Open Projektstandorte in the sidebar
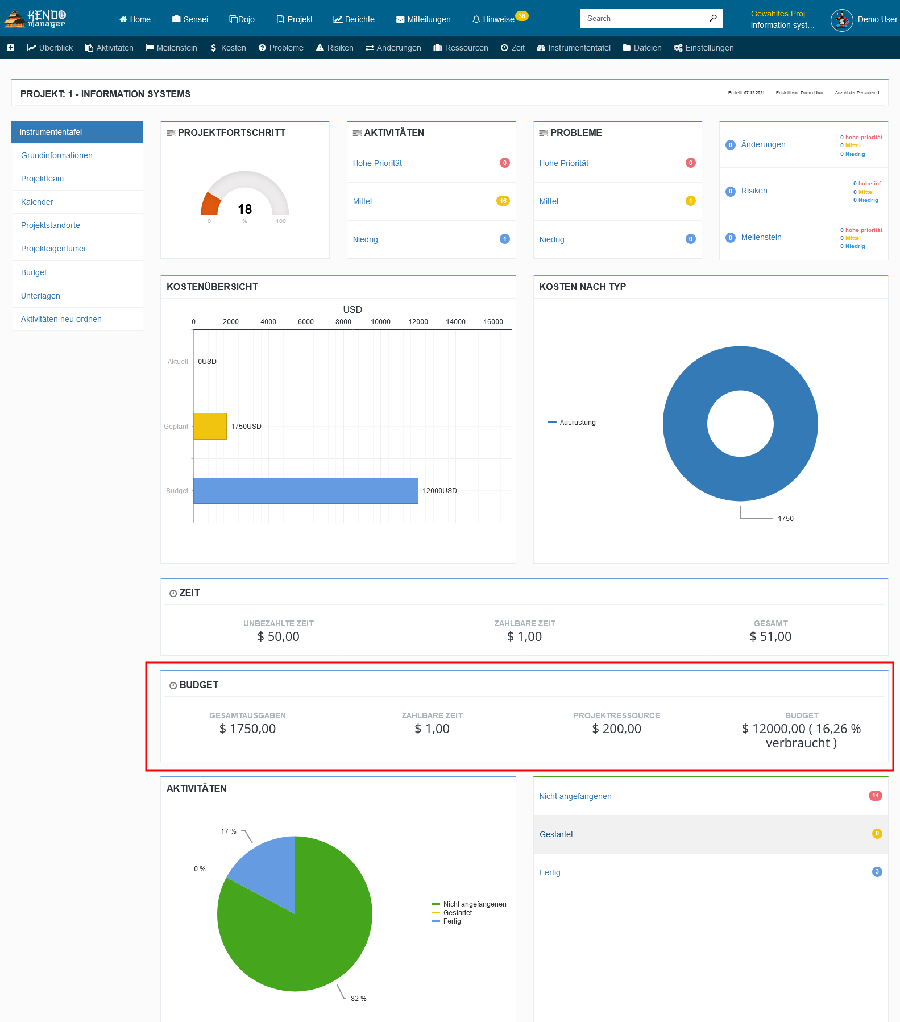 77,225
